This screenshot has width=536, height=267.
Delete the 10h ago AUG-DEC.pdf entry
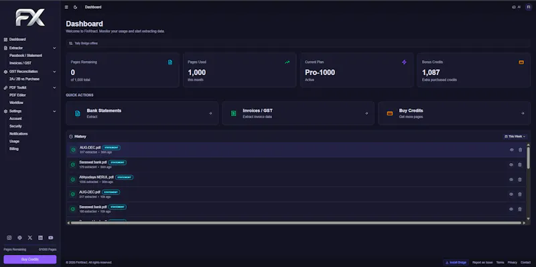[520, 194]
